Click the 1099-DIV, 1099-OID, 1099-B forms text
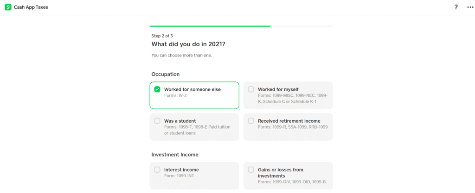 [292, 182]
